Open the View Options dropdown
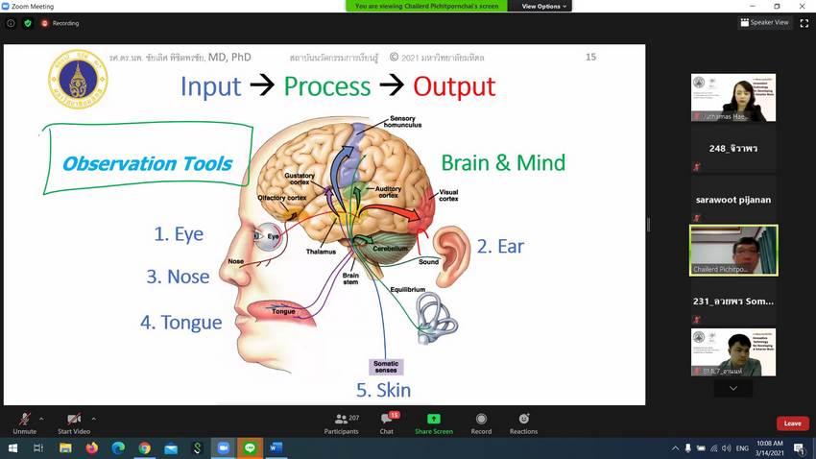This screenshot has height=459, width=816. point(545,6)
